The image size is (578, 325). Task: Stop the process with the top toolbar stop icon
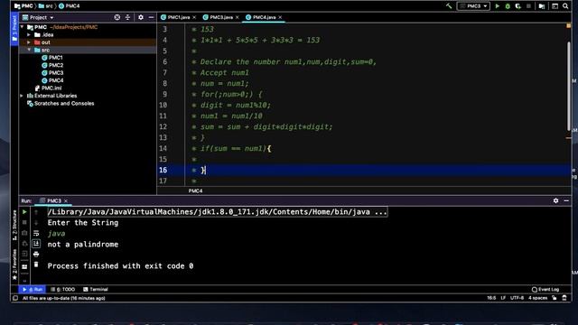click(528, 6)
